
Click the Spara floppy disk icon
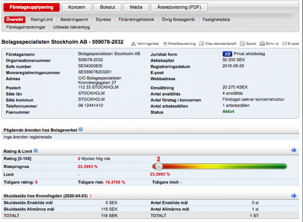(x=242, y=43)
